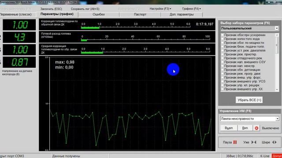The image size is (282, 158).
Task: Click the Выкл. button
Action: click(229, 128)
